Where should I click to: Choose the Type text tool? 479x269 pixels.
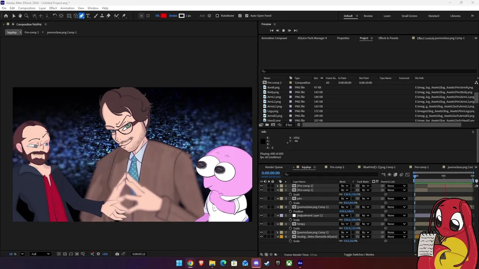[88, 16]
